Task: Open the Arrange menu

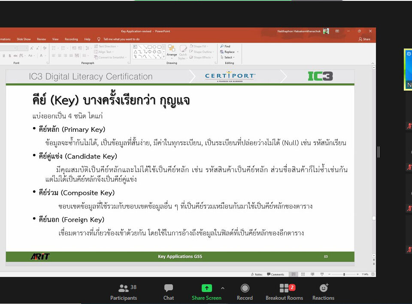Action: [x=172, y=52]
